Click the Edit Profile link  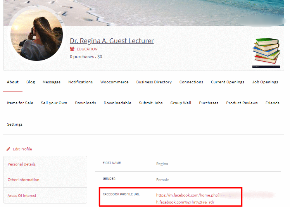point(22,149)
